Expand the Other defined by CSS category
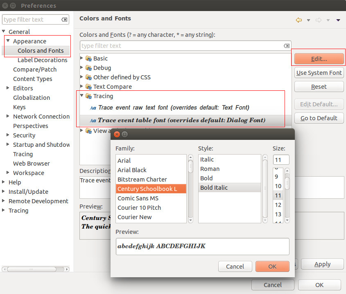Image resolution: width=346 pixels, height=294 pixels. pyautogui.click(x=81, y=77)
